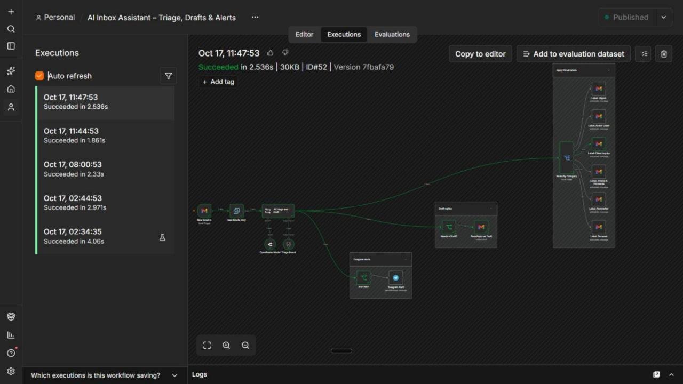Switch to the Executions tab
The image size is (683, 384).
344,34
